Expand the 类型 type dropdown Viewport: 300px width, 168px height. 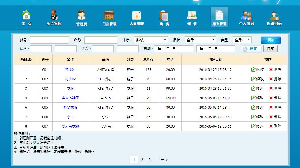coord(242,40)
